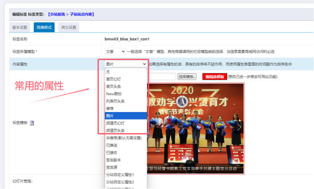Screen dimensions: 314x189
Task: Expand the 标签所属模型 文章 dropdown
Action: pyautogui.click(x=115, y=52)
